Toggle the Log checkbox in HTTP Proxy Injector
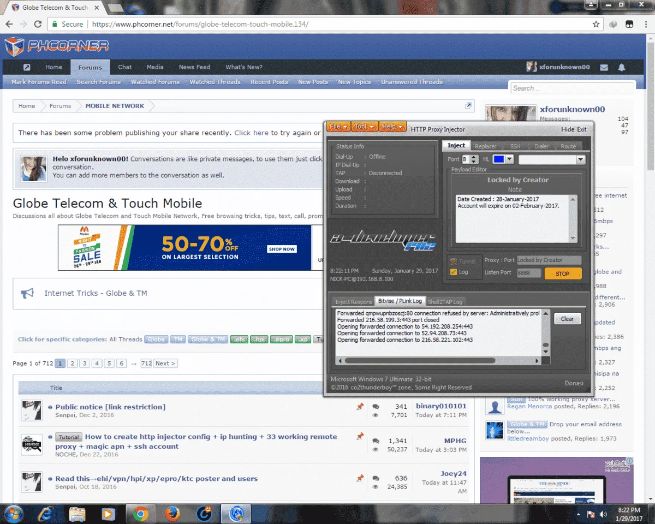Screen dimensions: 655x524 pos(453,272)
